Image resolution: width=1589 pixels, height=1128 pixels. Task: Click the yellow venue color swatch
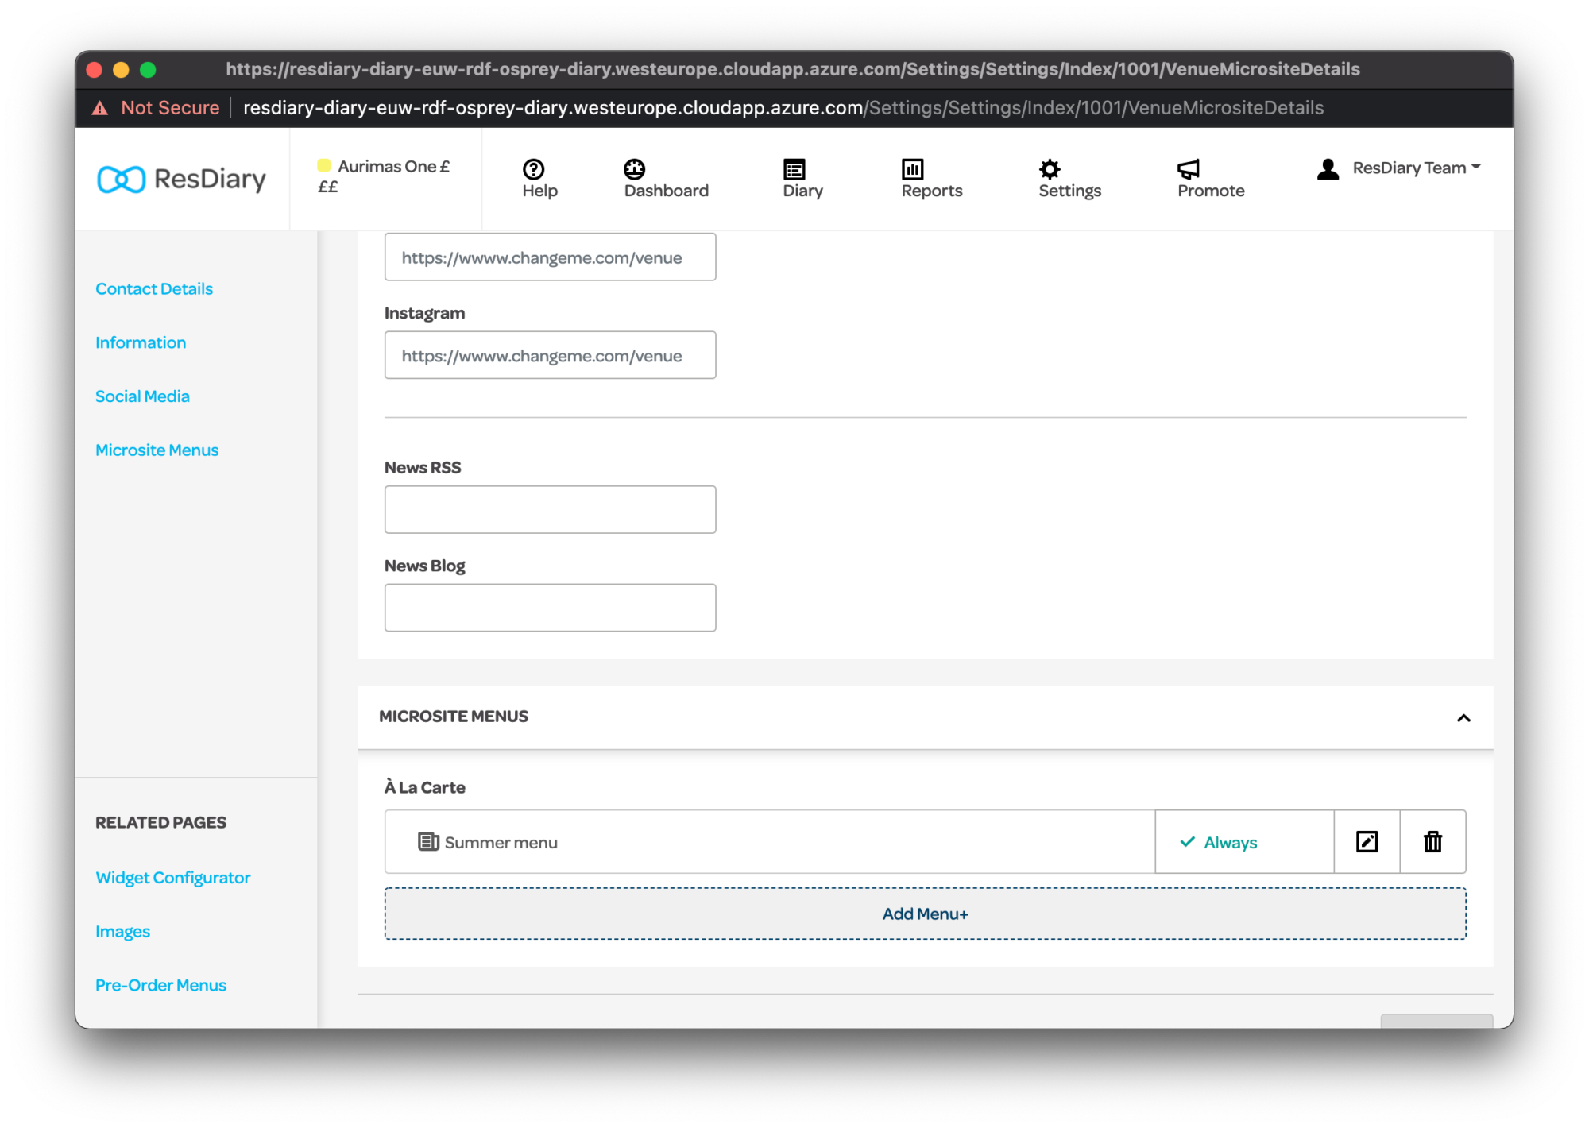[x=324, y=166]
